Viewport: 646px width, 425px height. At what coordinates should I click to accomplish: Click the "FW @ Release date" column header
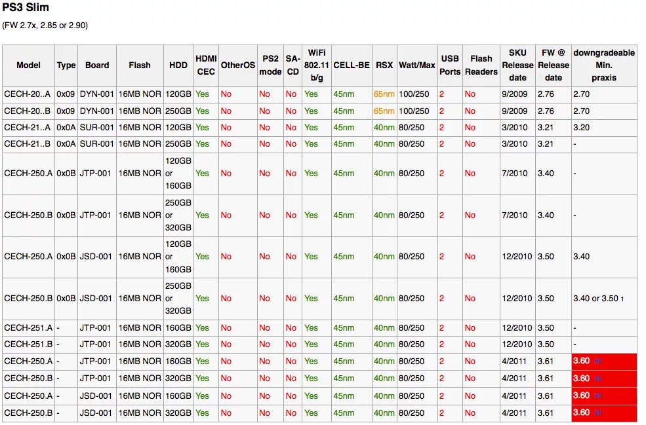click(x=554, y=65)
